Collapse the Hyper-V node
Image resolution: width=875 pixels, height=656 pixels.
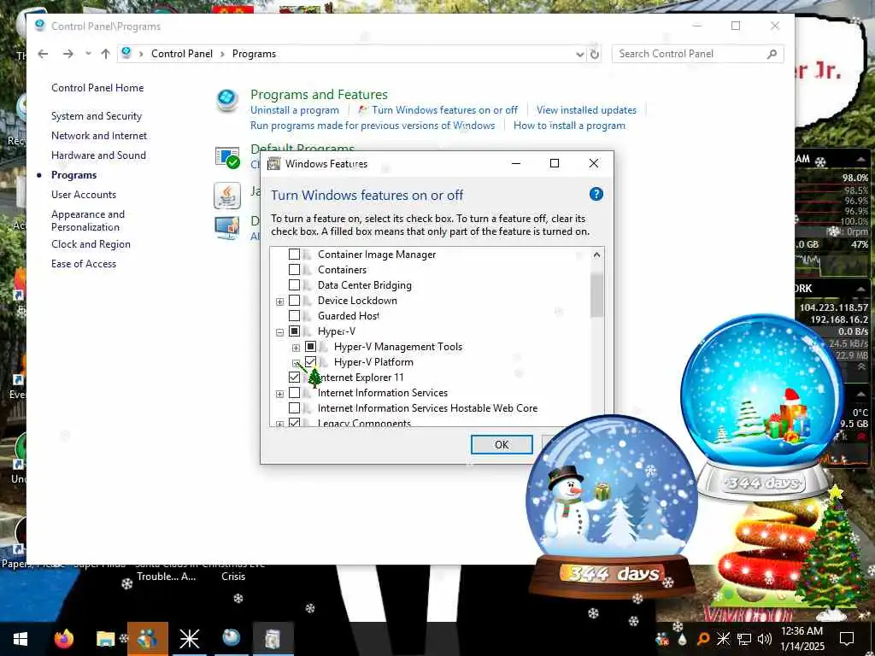point(280,332)
